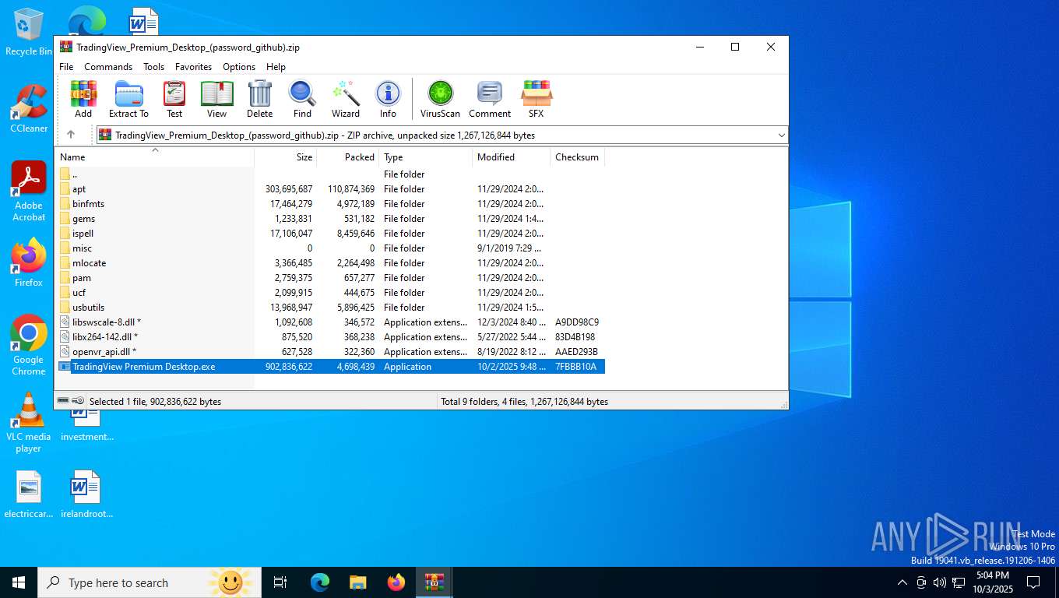Open Adobe Acrobat desktop shortcut
Viewport: 1059px width, 598px height.
coord(29,192)
